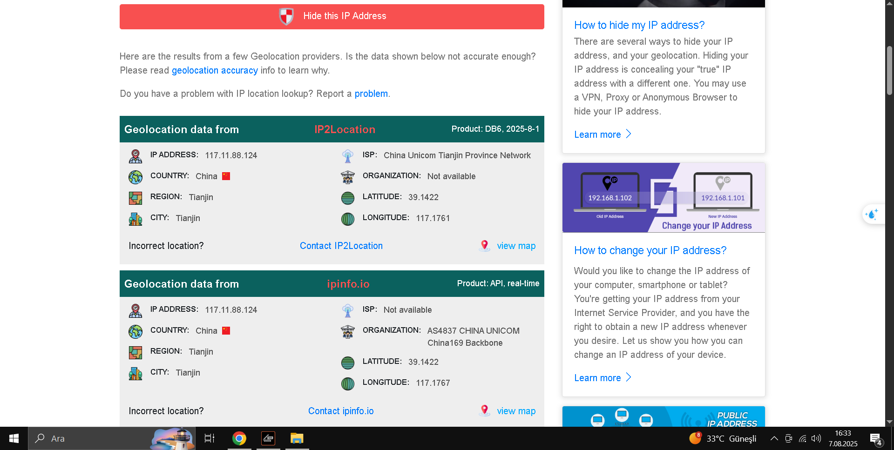Open the red-bordered app on the taskbar
This screenshot has width=894, height=450.
click(268, 438)
